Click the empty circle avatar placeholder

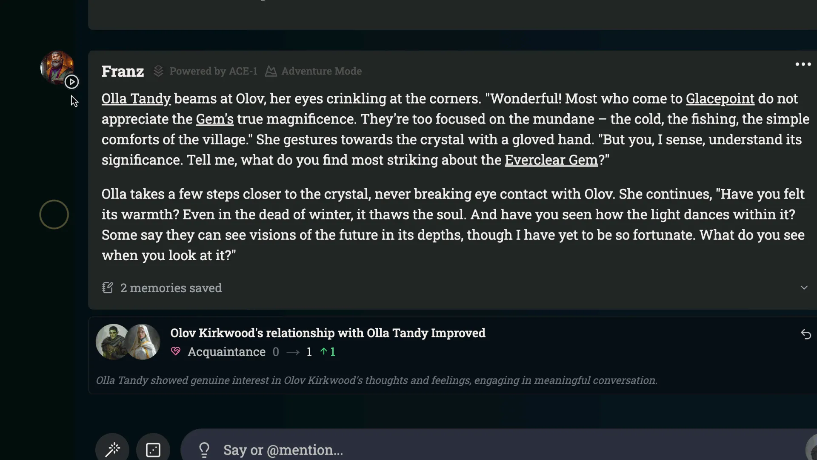(x=54, y=215)
